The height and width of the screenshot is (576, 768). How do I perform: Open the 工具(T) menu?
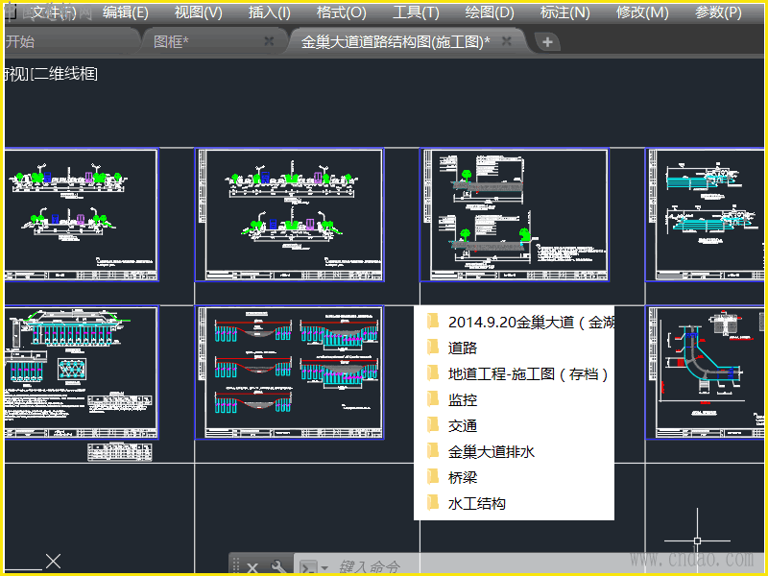pyautogui.click(x=416, y=12)
